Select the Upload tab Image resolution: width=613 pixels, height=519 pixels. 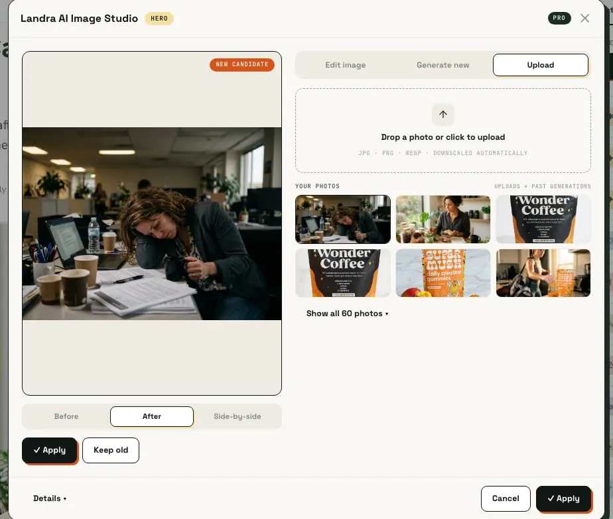[x=540, y=65]
